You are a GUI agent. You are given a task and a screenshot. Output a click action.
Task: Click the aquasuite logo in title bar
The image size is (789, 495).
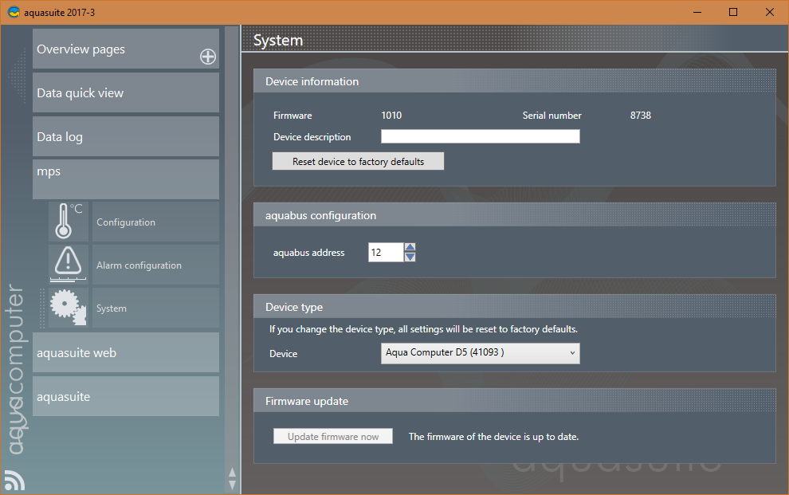pos(13,12)
